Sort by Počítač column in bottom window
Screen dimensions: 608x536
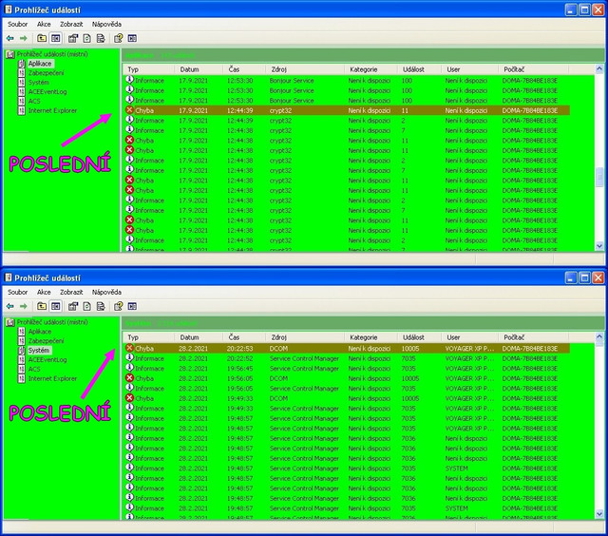point(533,337)
